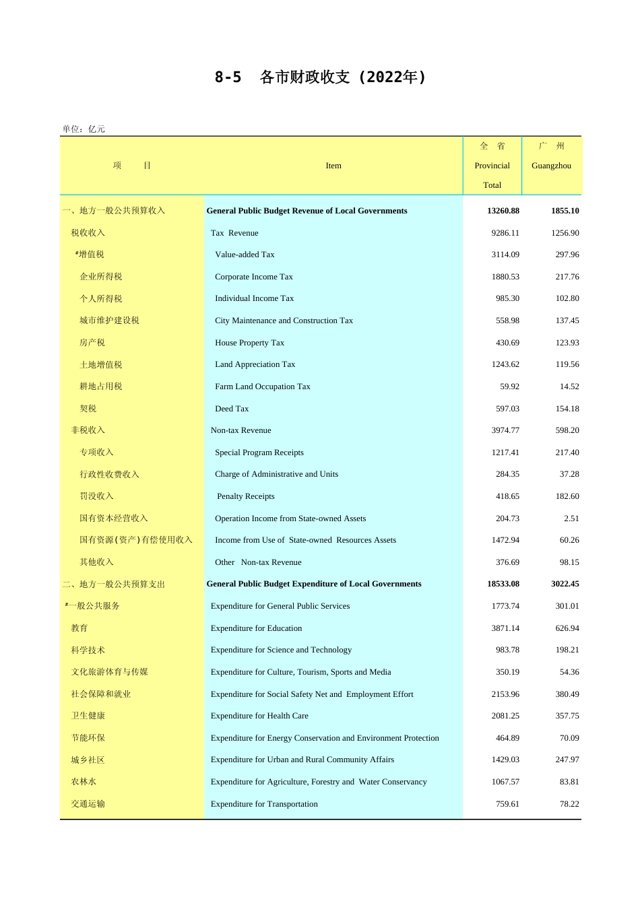
Task: Select the "Tax Revenue" row label
Action: (234, 233)
